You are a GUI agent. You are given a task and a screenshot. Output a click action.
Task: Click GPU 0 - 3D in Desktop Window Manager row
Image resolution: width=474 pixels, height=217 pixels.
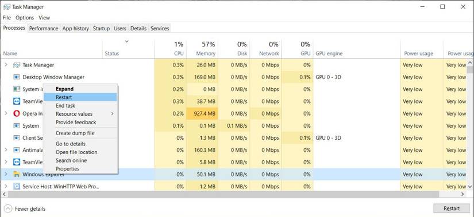tap(328, 77)
